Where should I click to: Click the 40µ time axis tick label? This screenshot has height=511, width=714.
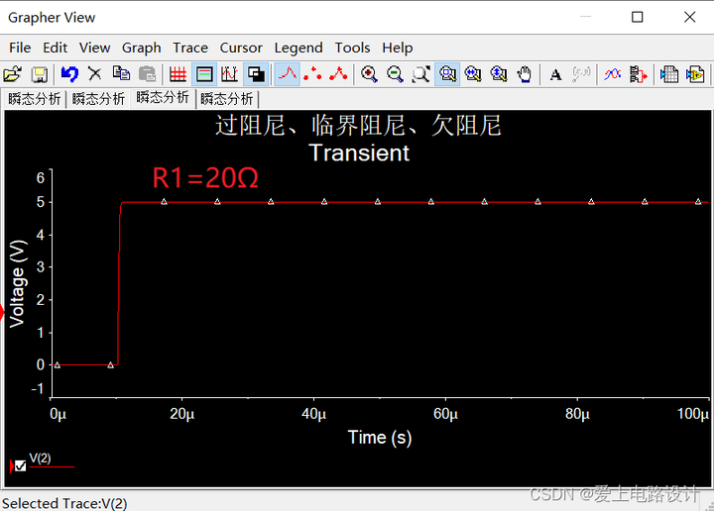313,414
